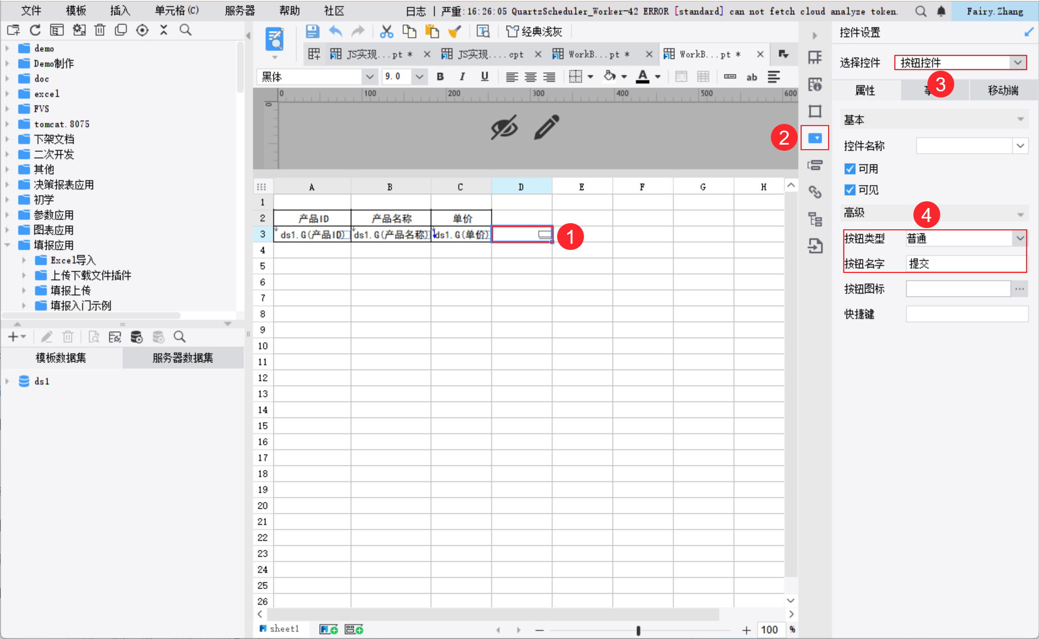Click the 日志 log link
Image resolution: width=1039 pixels, height=639 pixels.
pyautogui.click(x=416, y=11)
